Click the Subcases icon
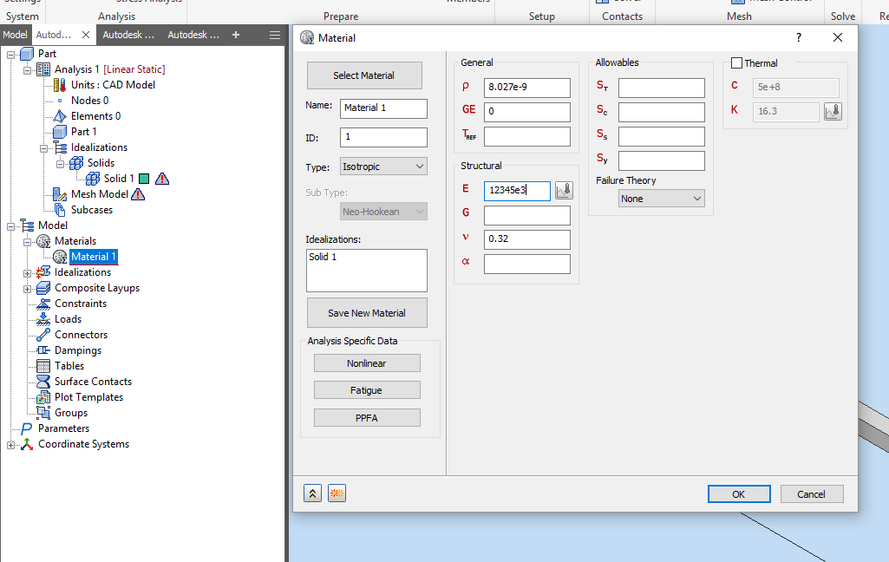Image resolution: width=889 pixels, height=562 pixels. pos(60,210)
